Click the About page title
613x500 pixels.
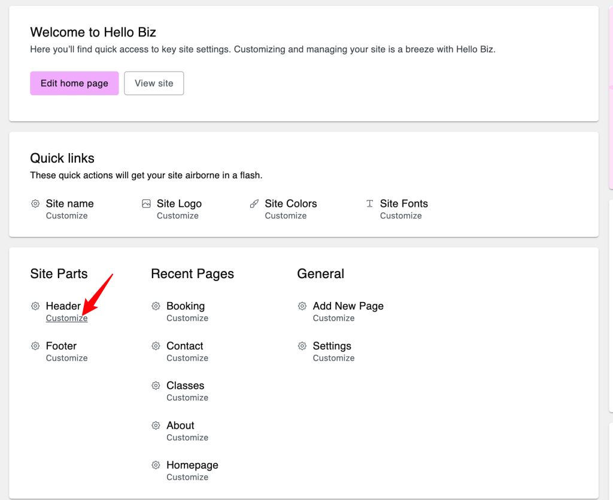180,425
